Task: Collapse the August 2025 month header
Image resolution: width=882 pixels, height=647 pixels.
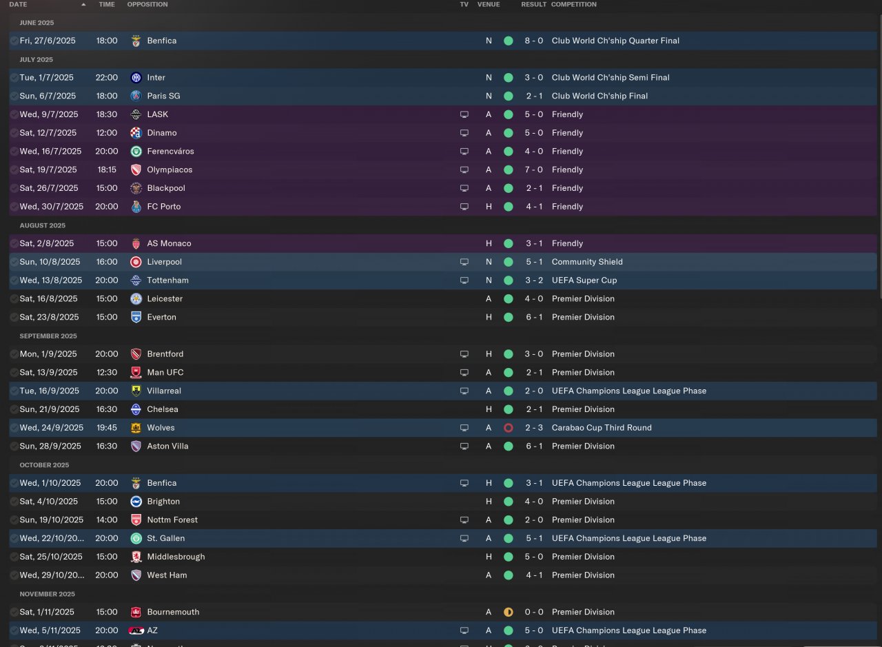Action: 42,225
